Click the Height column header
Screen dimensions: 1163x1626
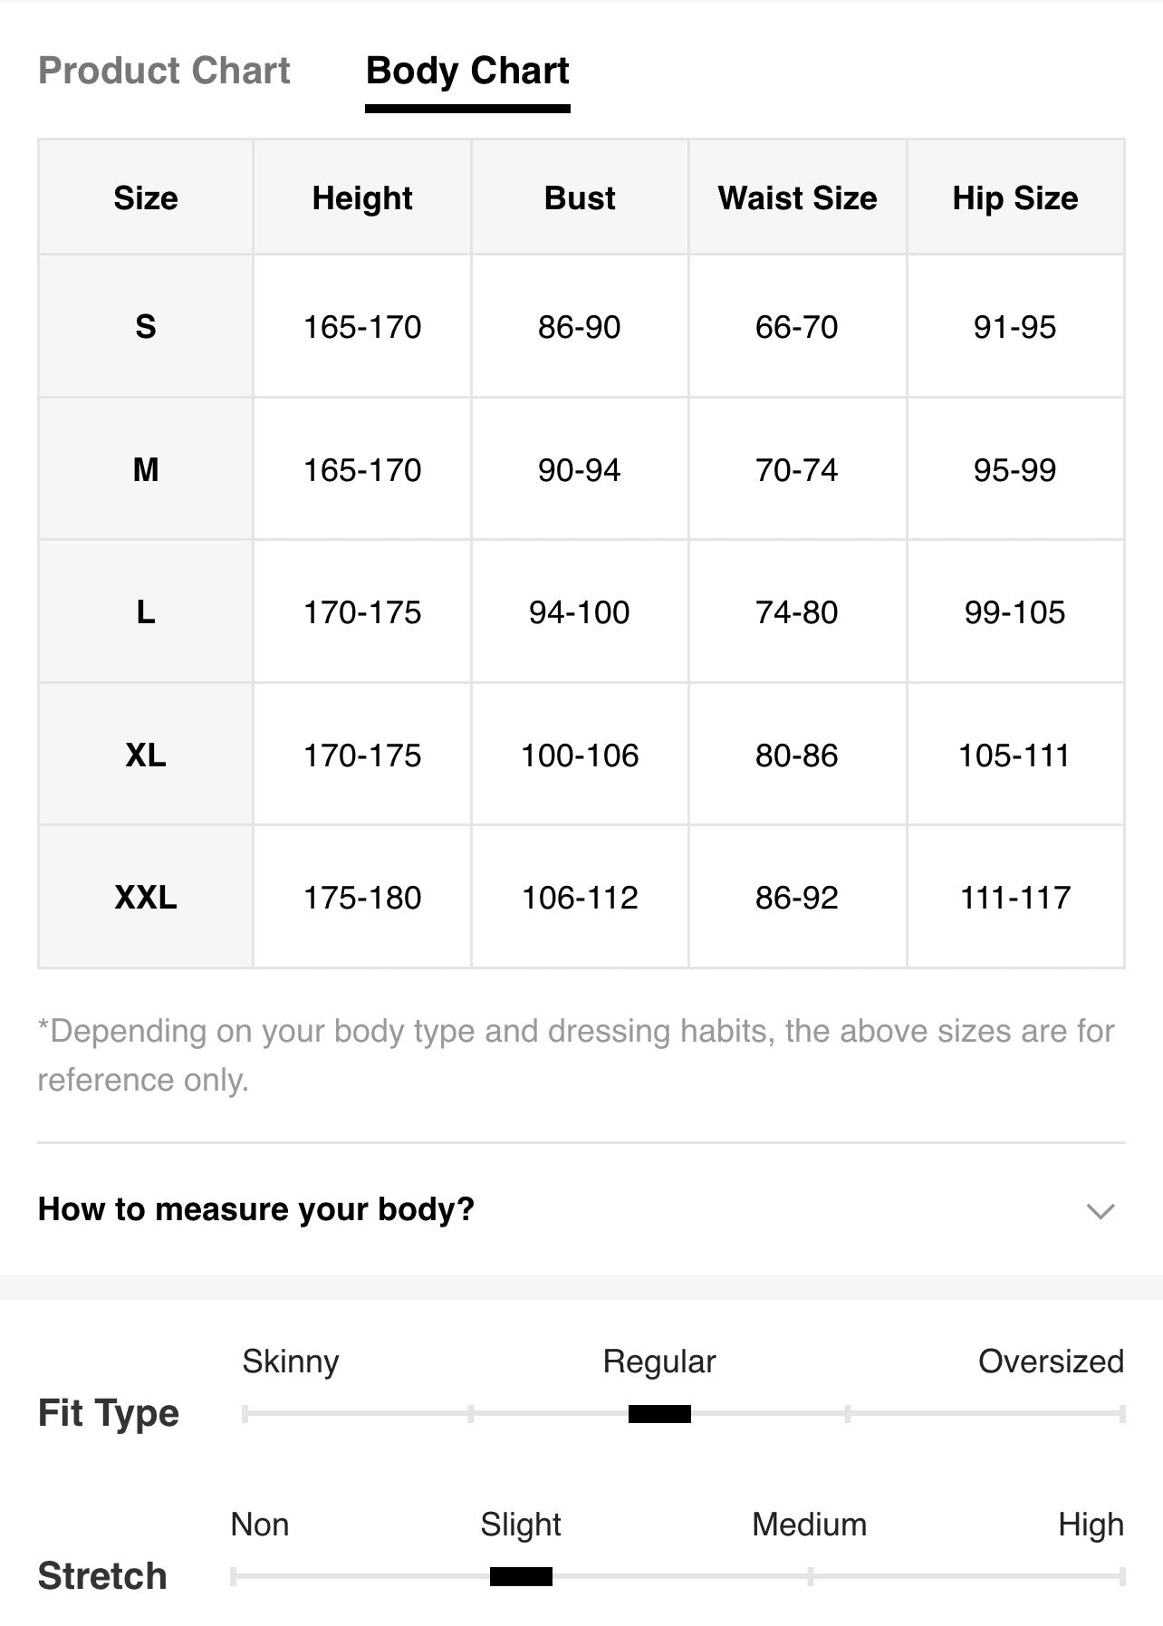(x=362, y=197)
